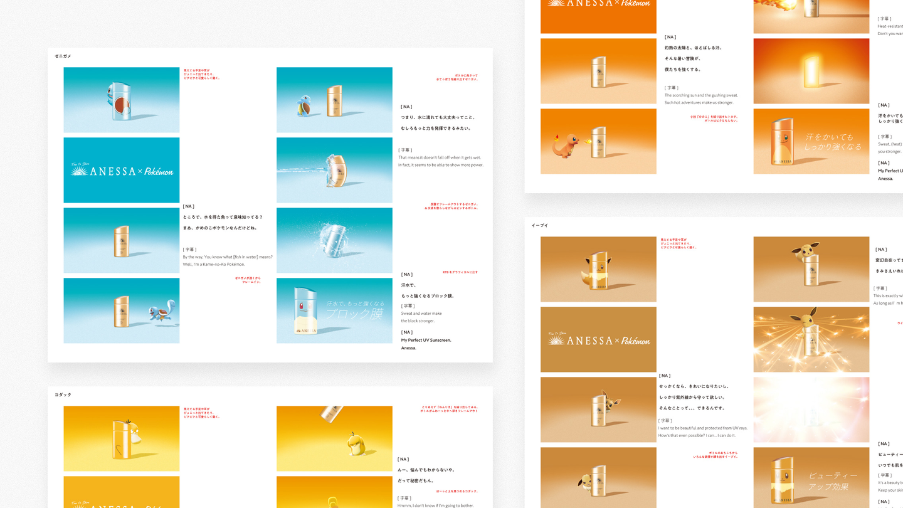The width and height of the screenshot is (903, 508).
Task: Click subtitle 'the block stronger.'
Action: pyautogui.click(x=418, y=321)
